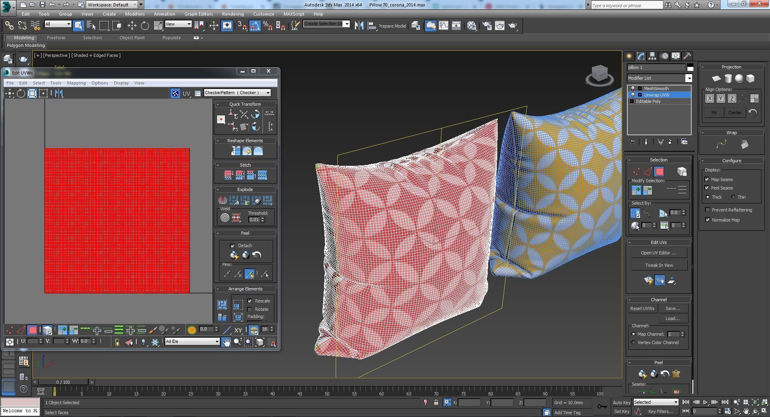Image resolution: width=770 pixels, height=417 pixels.
Task: Collapse the Quick Transform rollout
Action: (218, 104)
